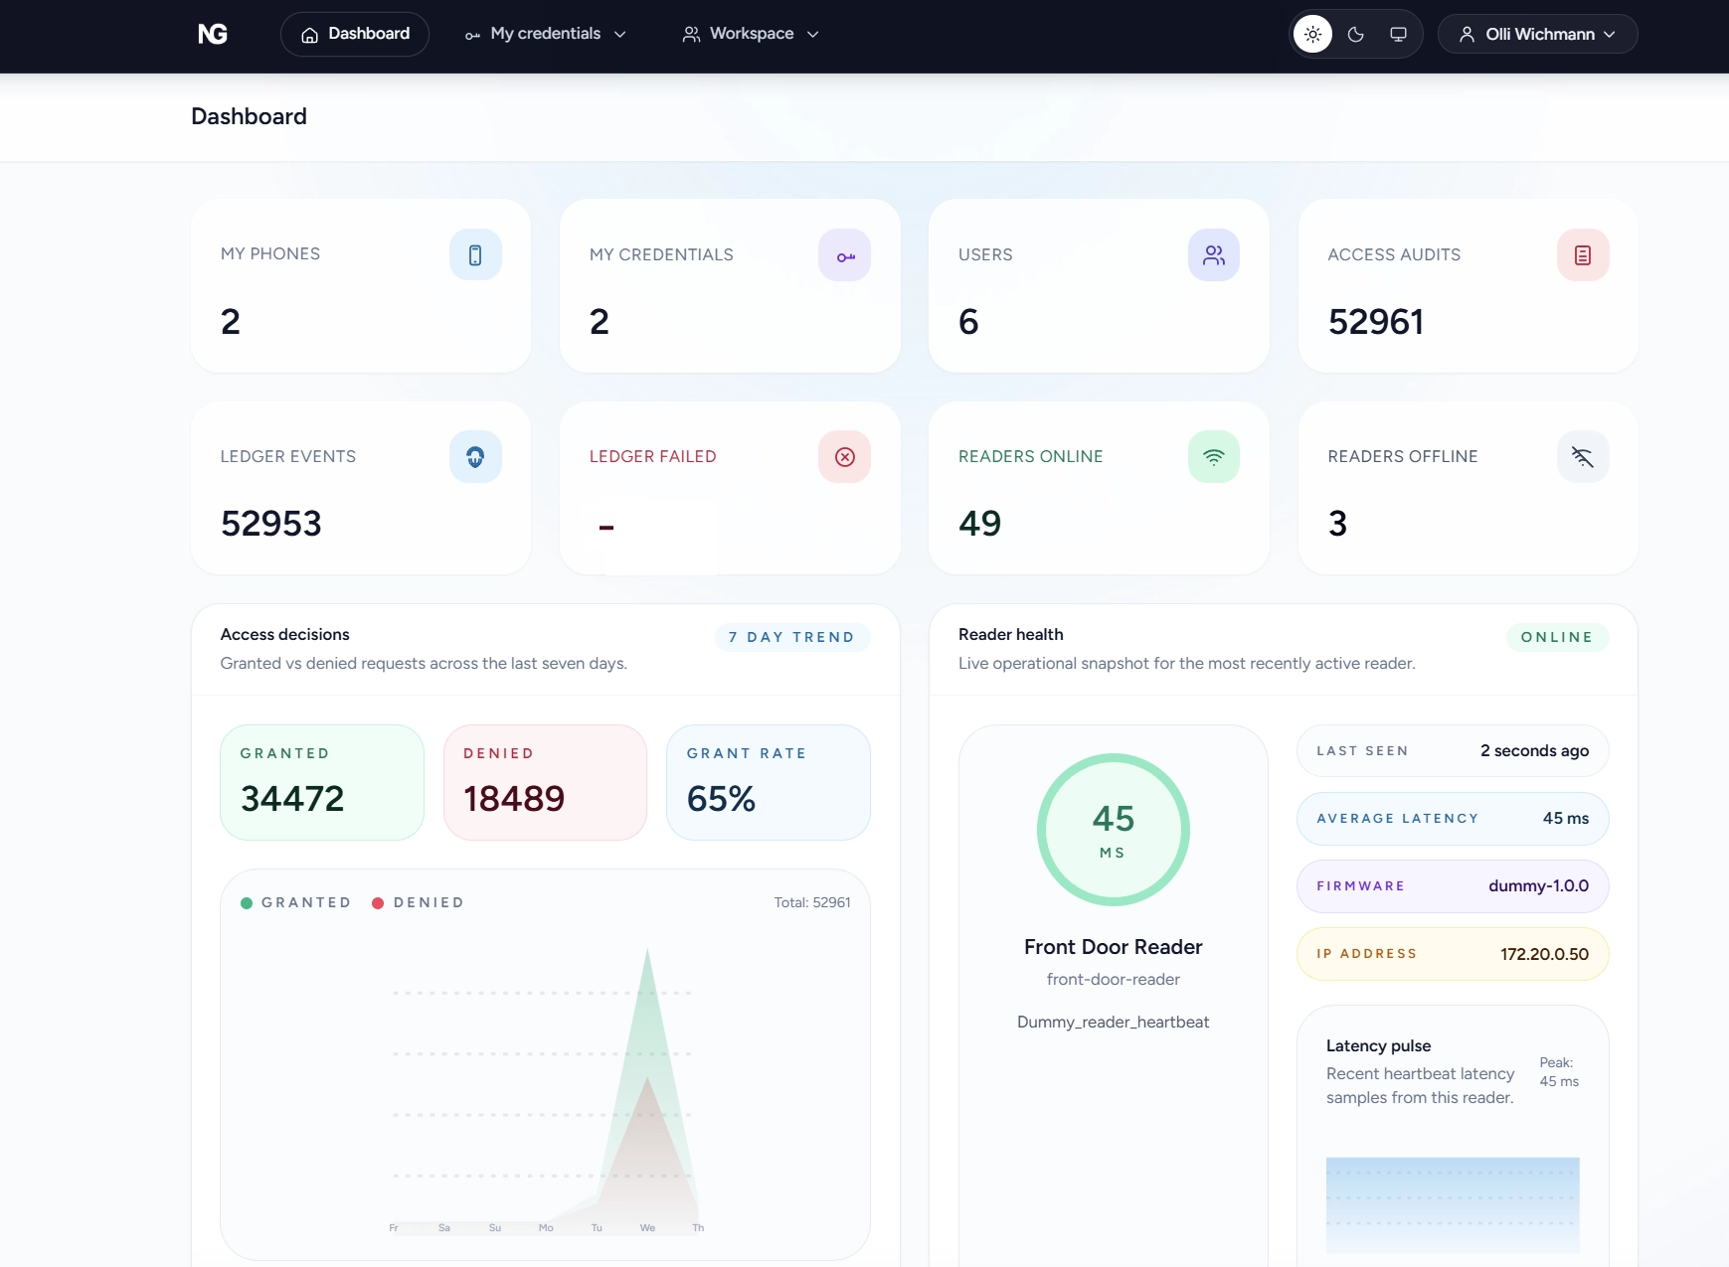Screen dimensions: 1729x1267
Task: Click the 7 DAY TREND badge
Action: click(x=791, y=637)
